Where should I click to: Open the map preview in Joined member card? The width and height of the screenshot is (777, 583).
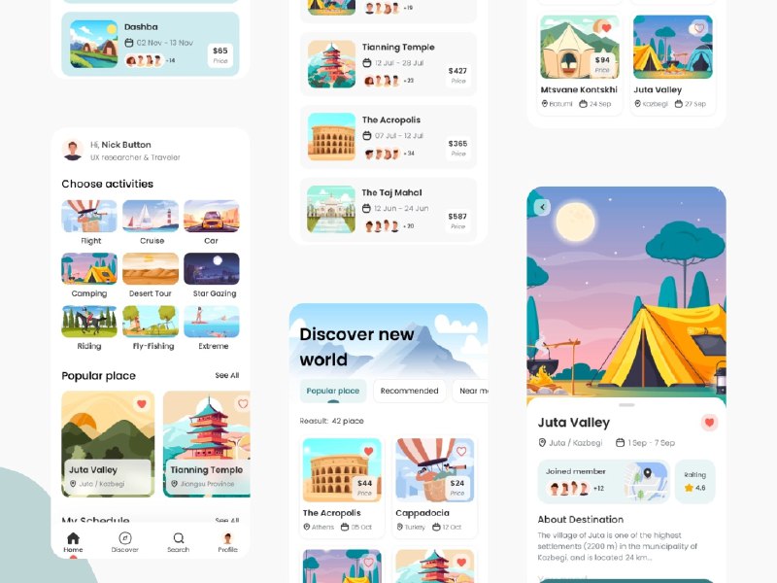pos(645,481)
